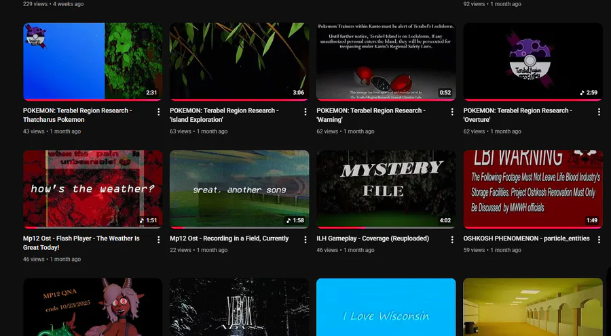Open the Thatcharus Pokemon video thumbnail
Image resolution: width=611 pixels, height=336 pixels.
(x=93, y=62)
